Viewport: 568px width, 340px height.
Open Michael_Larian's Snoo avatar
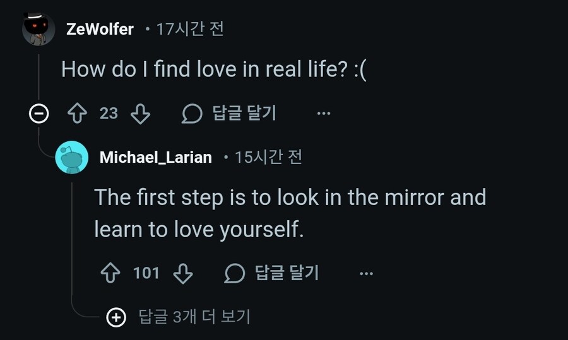(x=72, y=157)
